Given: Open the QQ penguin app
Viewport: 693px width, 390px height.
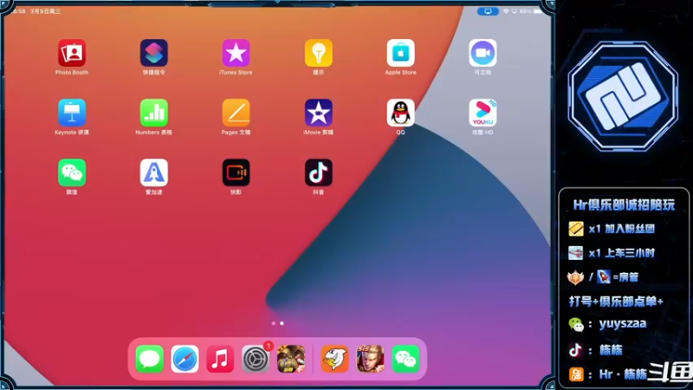Looking at the screenshot, I should 400,113.
